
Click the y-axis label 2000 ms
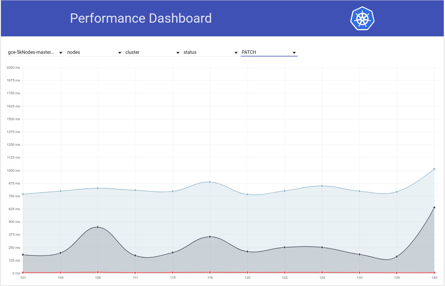click(13, 67)
